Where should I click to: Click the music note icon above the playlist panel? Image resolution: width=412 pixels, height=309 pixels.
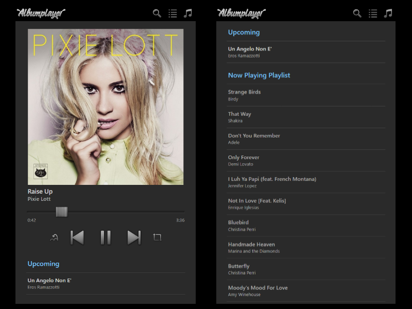(388, 13)
